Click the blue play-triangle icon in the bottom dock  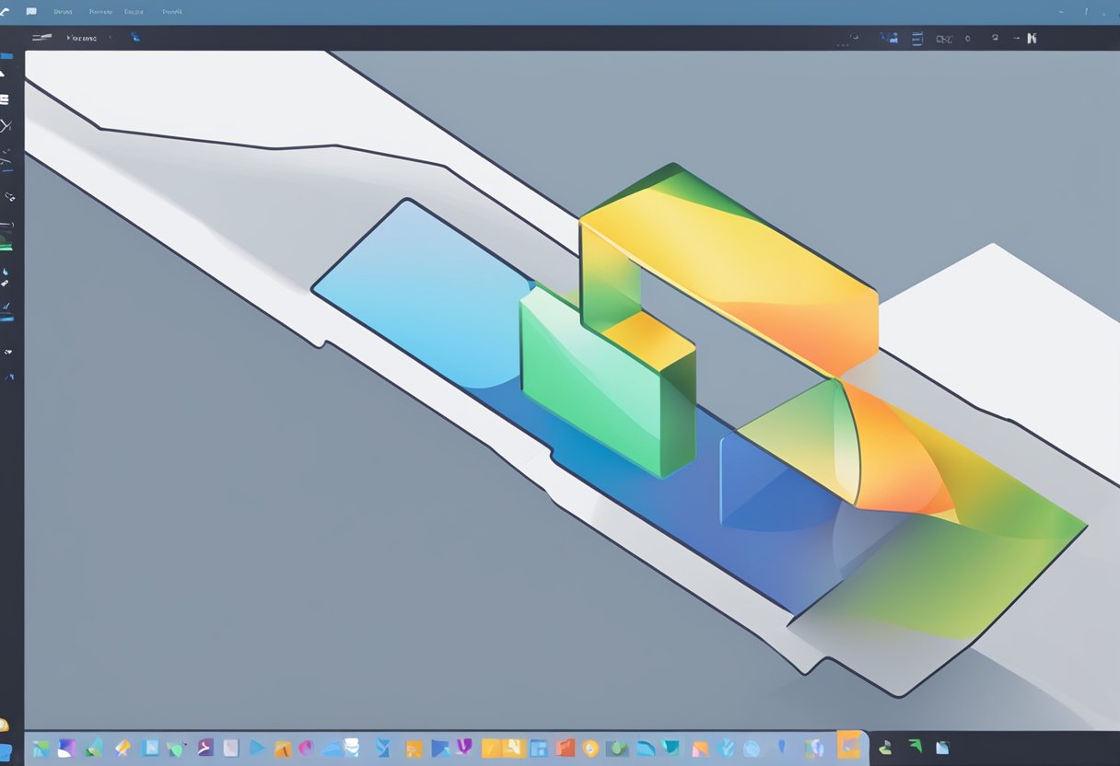[x=258, y=748]
